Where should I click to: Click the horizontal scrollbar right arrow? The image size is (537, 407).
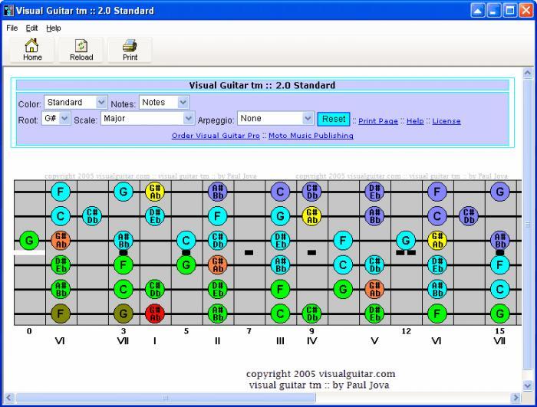pyautogui.click(x=515, y=397)
